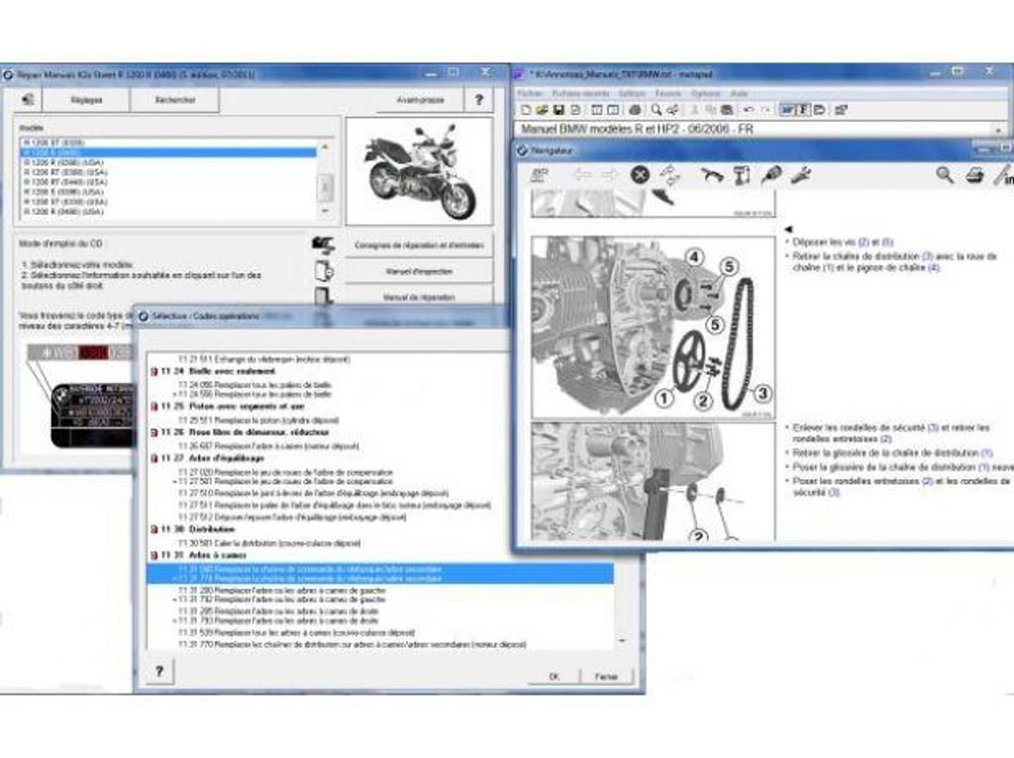This screenshot has width=1014, height=758.
Task: Click the magnifier search icon in Navigateur
Action: tap(945, 174)
